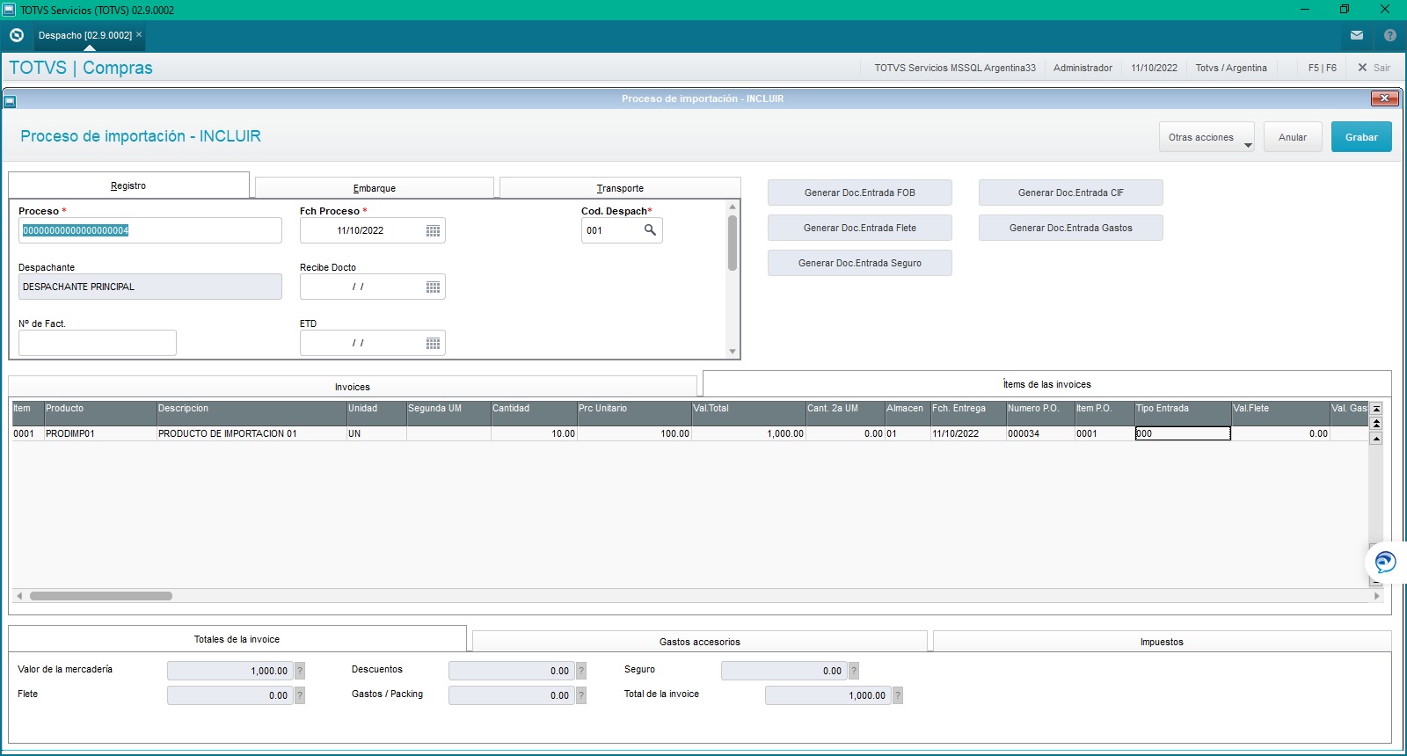Click Generar Doc.Entrada CIF
Image resolution: width=1407 pixels, height=756 pixels.
pos(1071,193)
